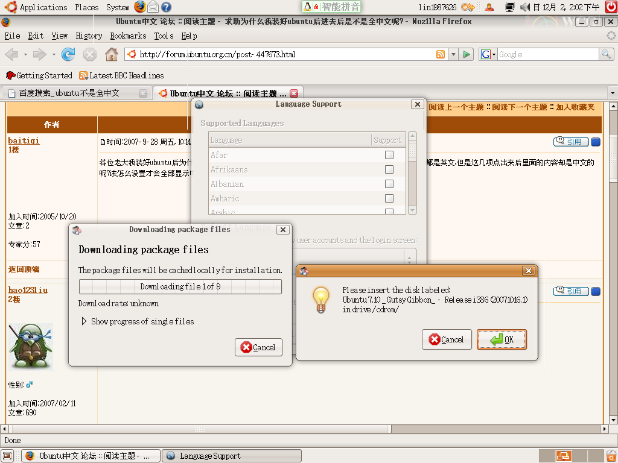This screenshot has width=618, height=463.
Task: Open the network monitor tray icon
Action: click(x=510, y=7)
